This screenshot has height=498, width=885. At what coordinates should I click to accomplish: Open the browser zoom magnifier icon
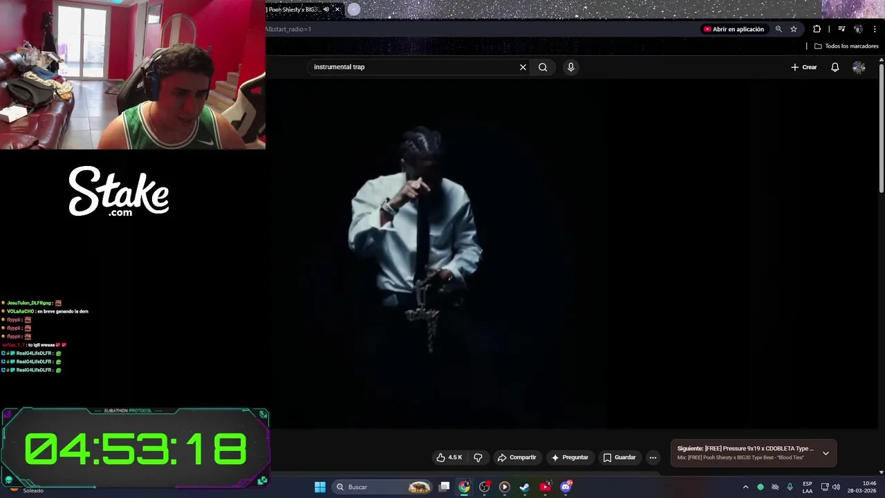(x=779, y=29)
